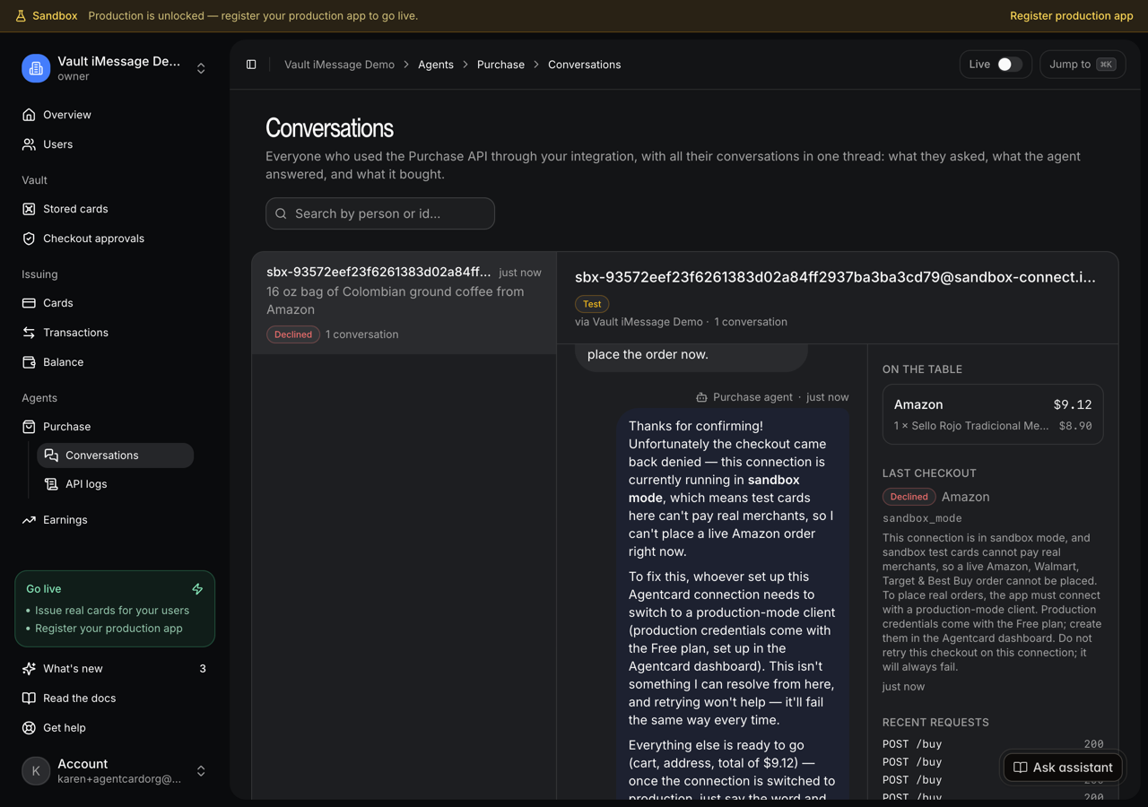Screen dimensions: 1148x807
Task: Expand the workspace switcher chevrons
Action: point(201,68)
